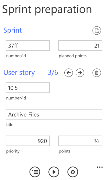Create a new sprint with the page icon

pos(97,31)
